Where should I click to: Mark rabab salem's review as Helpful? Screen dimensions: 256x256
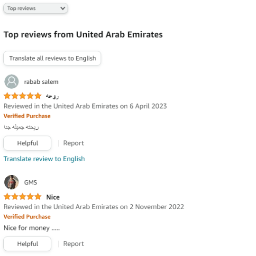pos(27,143)
